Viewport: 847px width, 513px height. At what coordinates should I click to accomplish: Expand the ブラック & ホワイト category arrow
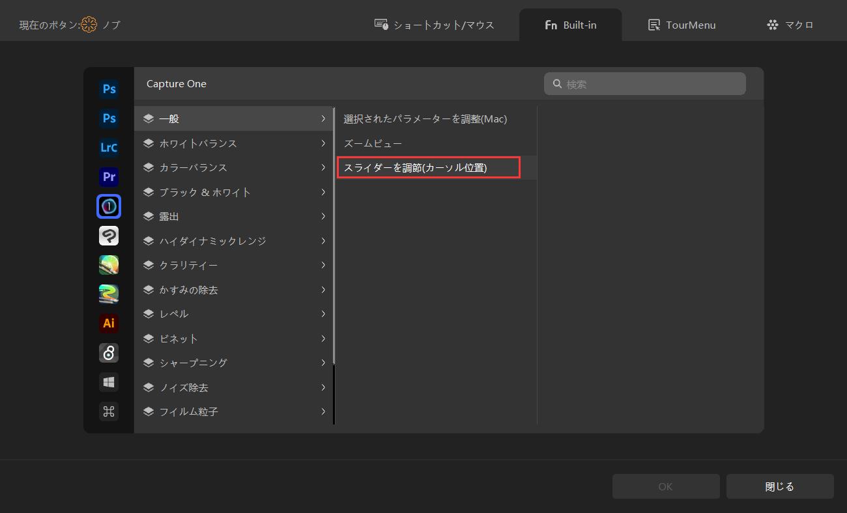point(323,192)
